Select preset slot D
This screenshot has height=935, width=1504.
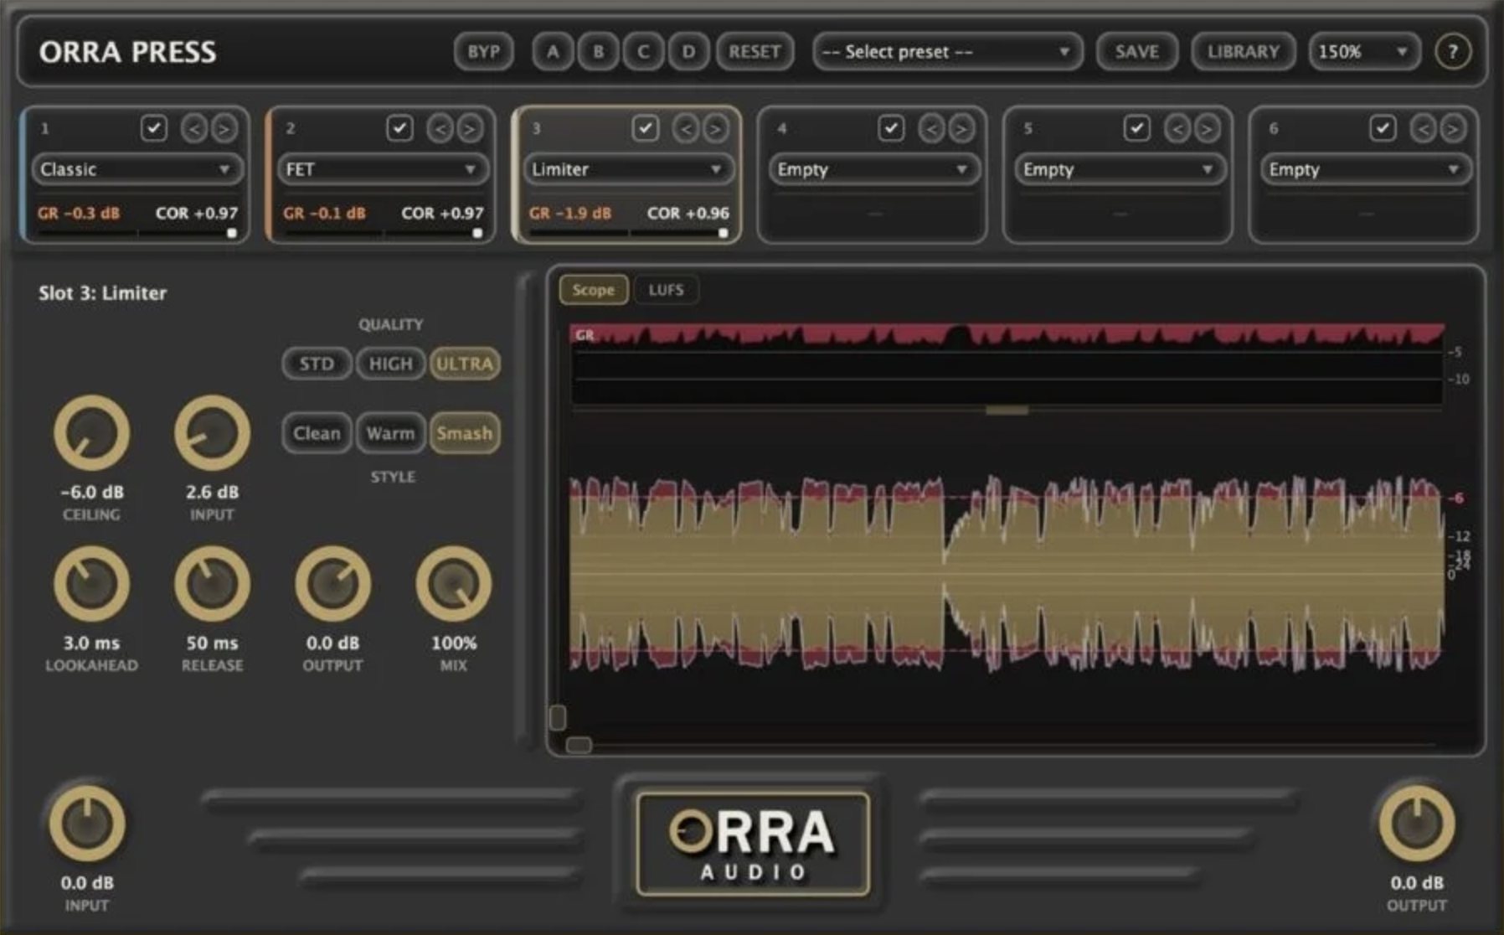(688, 52)
